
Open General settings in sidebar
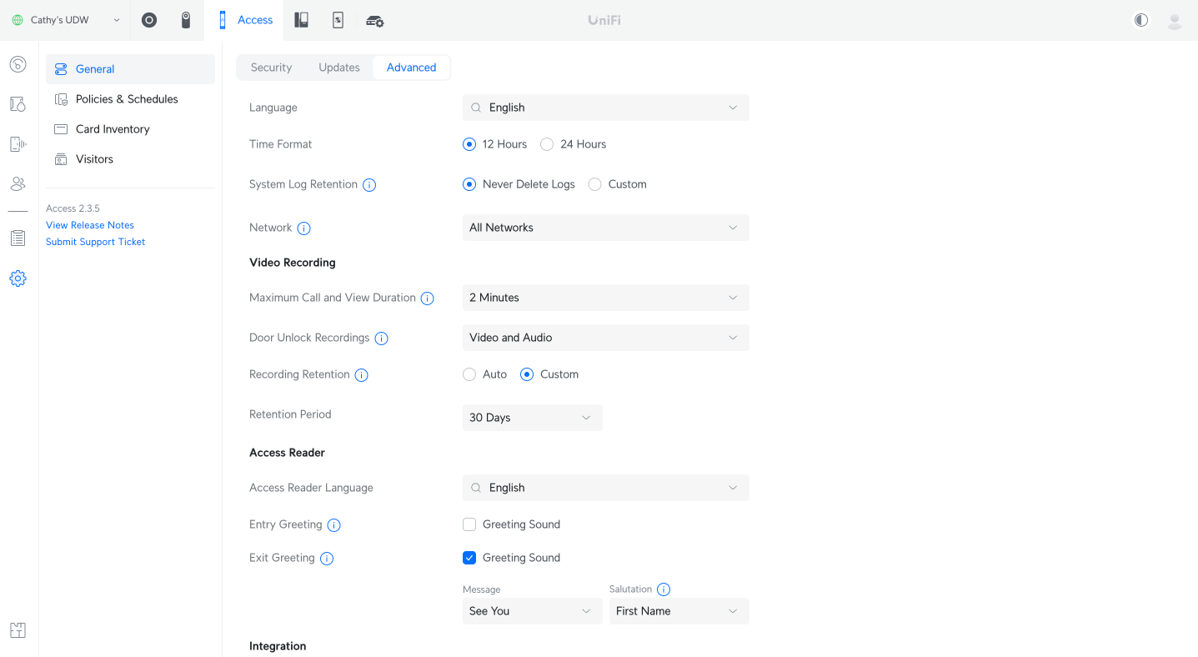click(x=130, y=69)
